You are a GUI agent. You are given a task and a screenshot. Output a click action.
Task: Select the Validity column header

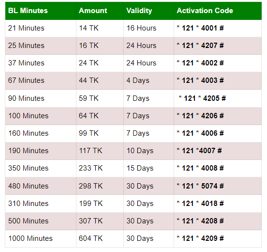click(x=148, y=11)
